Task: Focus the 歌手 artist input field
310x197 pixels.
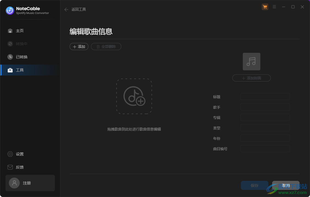Action: pos(265,107)
